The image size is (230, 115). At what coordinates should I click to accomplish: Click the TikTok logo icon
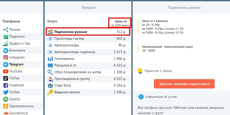(5, 78)
